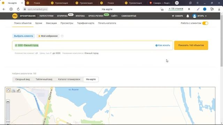This screenshot has width=223, height=125.
Task: Click the map zoom level slider
Action: (x=8, y=112)
